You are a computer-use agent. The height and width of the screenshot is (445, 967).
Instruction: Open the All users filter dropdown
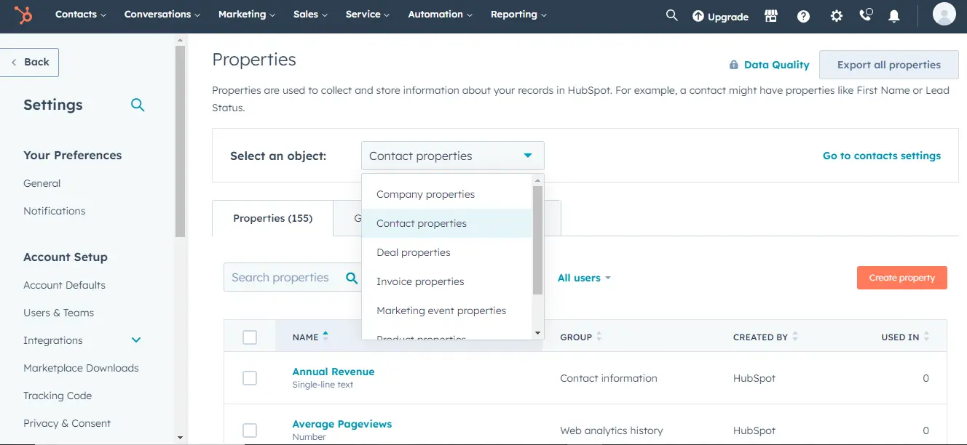584,278
